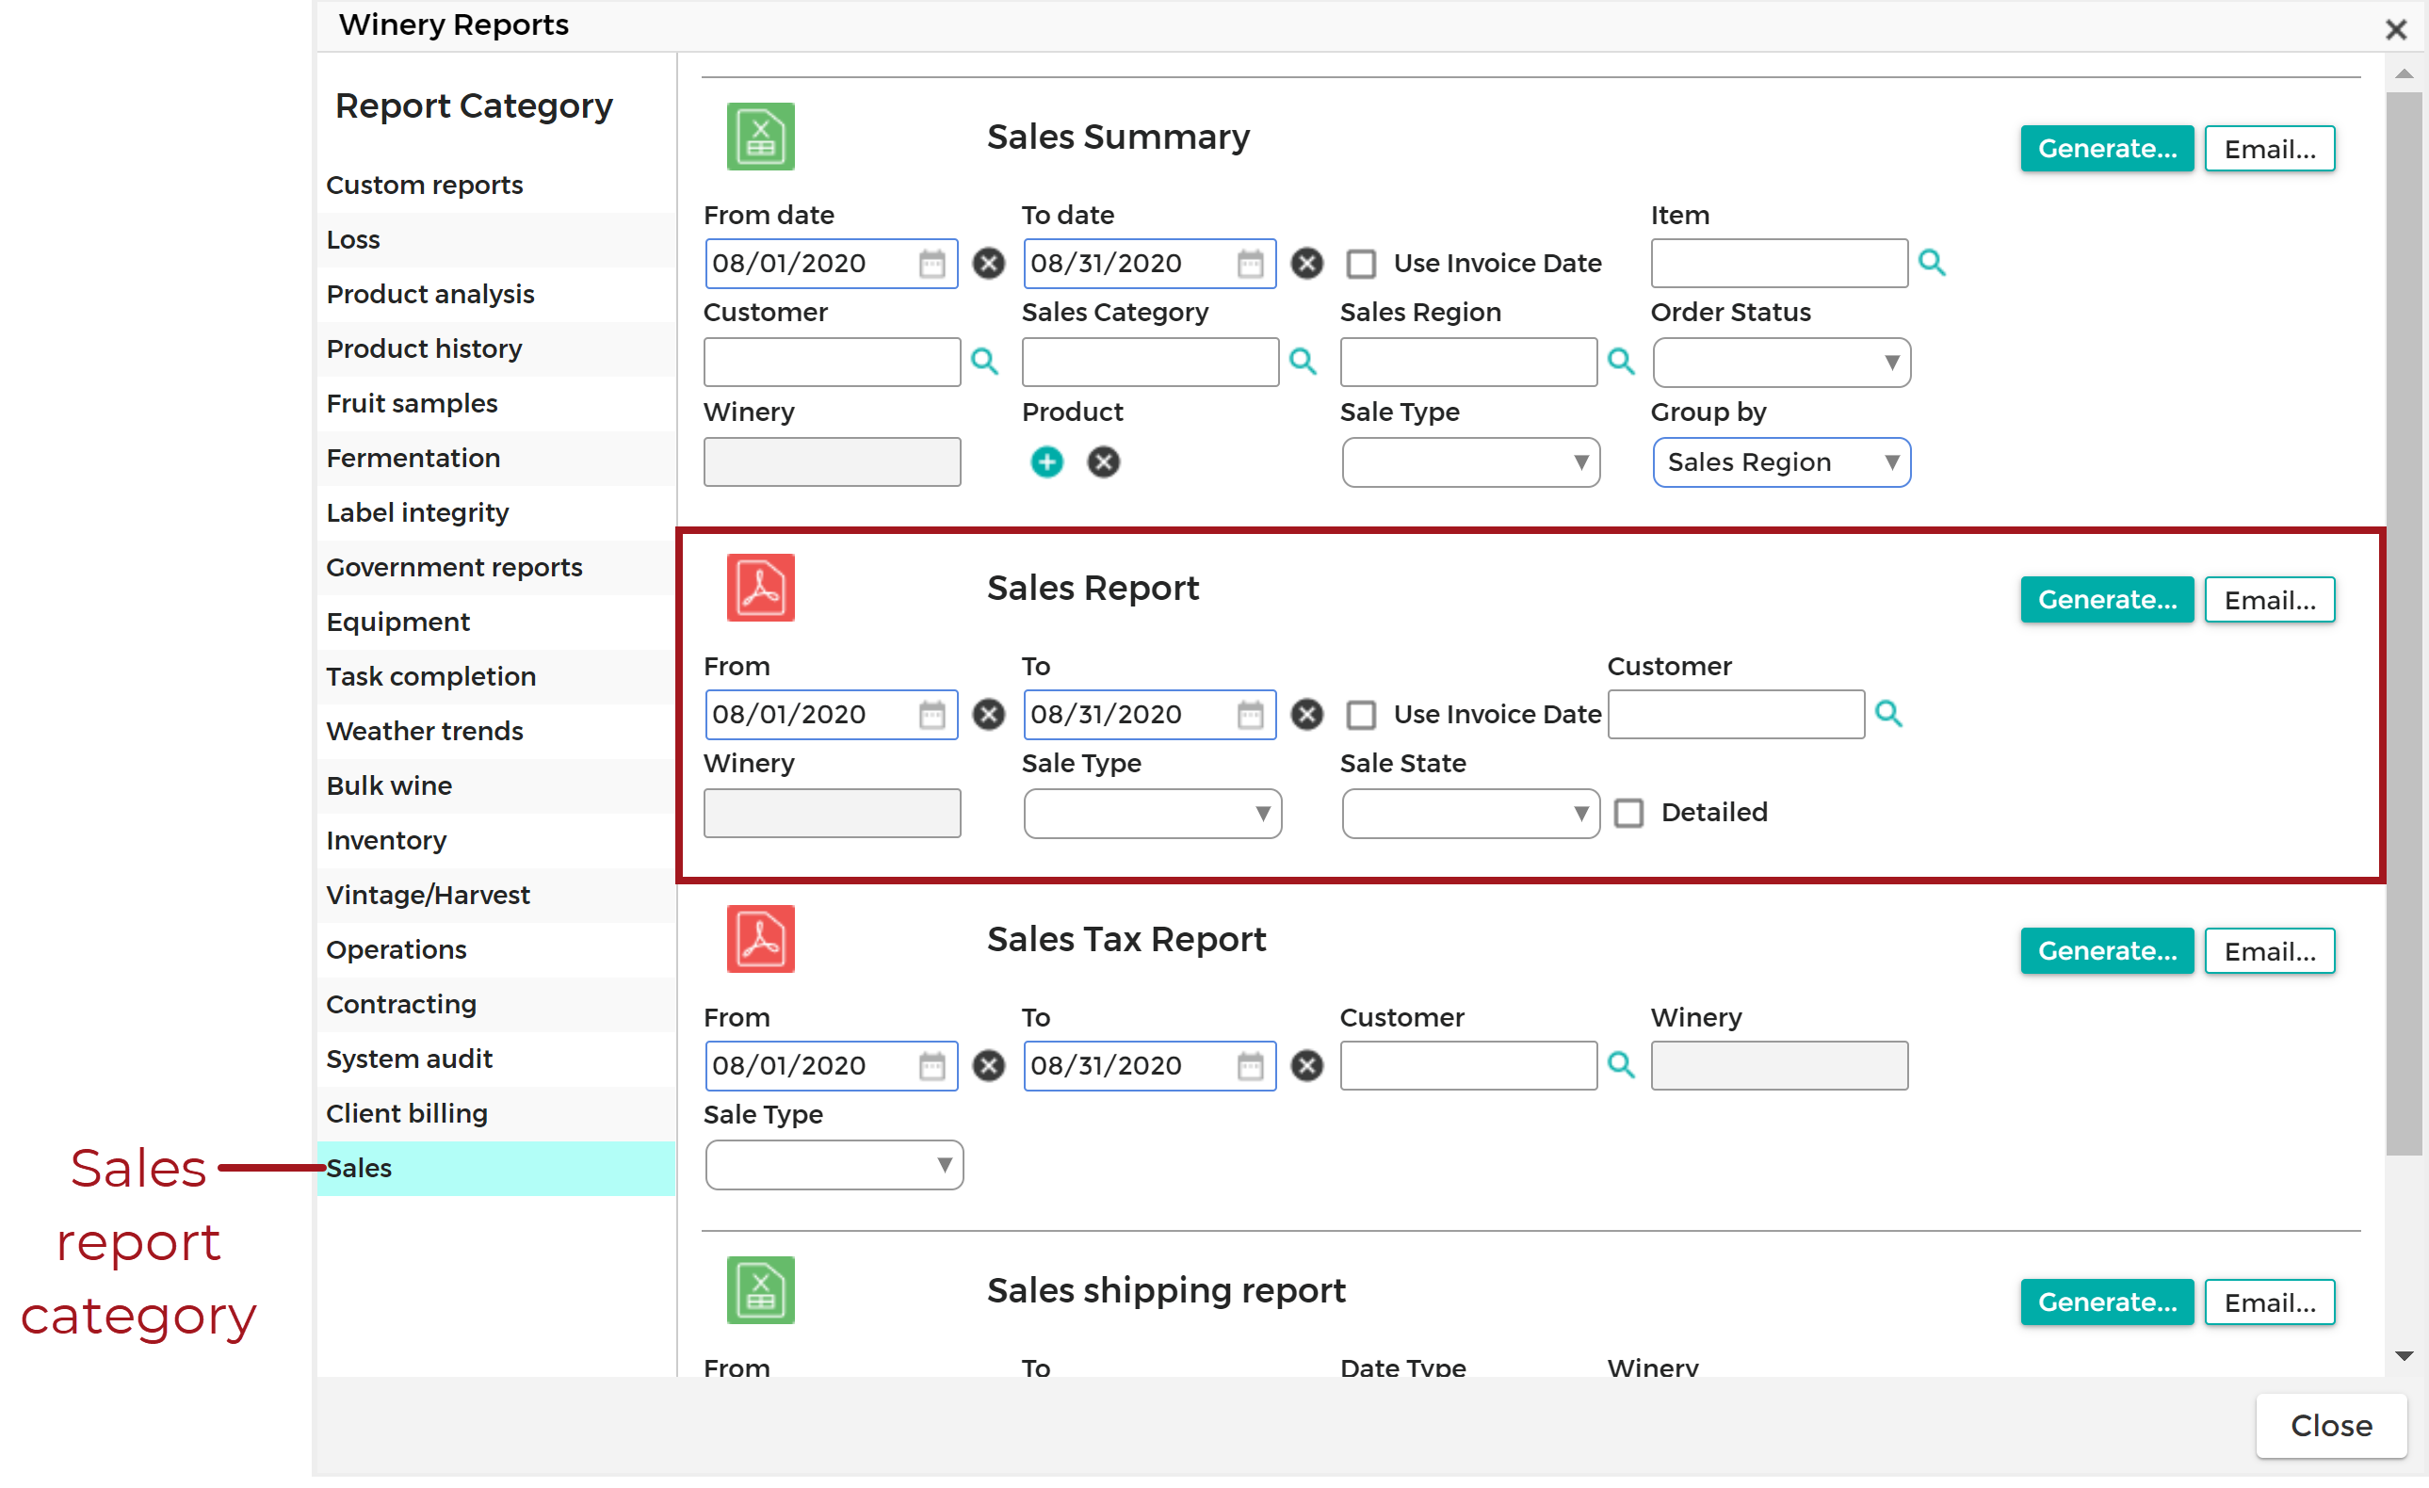The width and height of the screenshot is (2429, 1488).
Task: Select Client billing category
Action: [495, 1113]
